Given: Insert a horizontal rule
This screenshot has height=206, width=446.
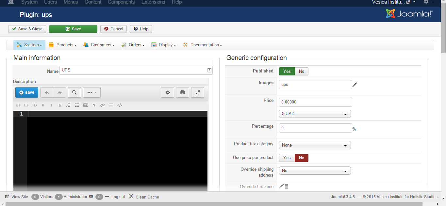Looking at the screenshot, I should point(111,105).
